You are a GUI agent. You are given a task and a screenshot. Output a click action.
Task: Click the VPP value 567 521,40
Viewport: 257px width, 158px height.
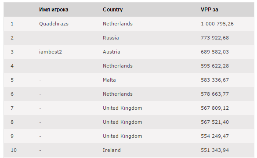pos(215,122)
